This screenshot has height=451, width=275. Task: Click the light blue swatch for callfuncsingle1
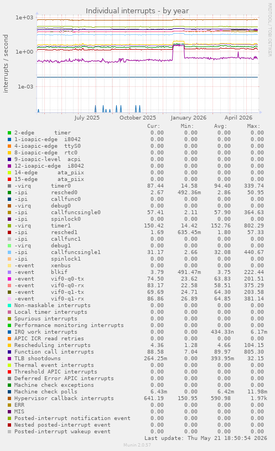coord(9,252)
